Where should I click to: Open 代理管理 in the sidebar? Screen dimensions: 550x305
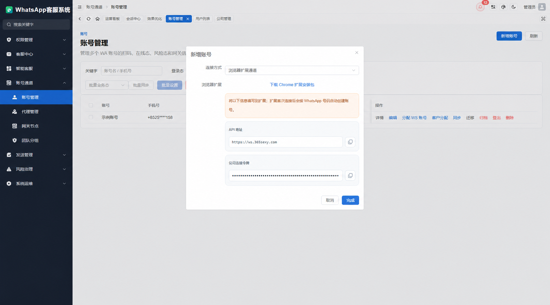(x=36, y=112)
